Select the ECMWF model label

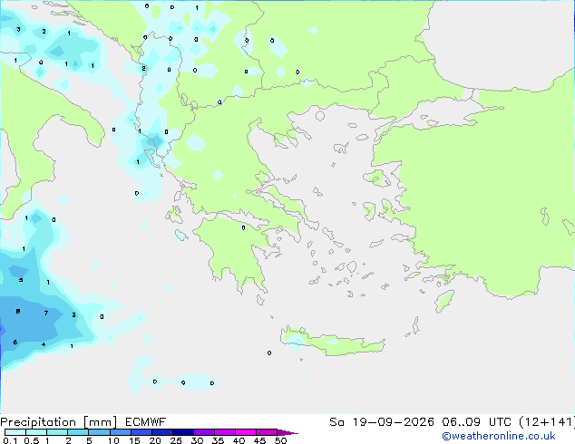click(x=146, y=422)
